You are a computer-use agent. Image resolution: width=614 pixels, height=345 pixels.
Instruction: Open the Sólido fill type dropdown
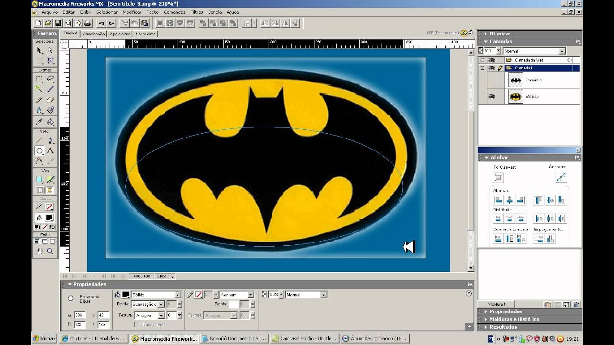click(177, 295)
